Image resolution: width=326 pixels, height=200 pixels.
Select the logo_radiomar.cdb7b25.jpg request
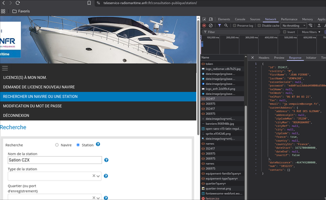click(222, 69)
